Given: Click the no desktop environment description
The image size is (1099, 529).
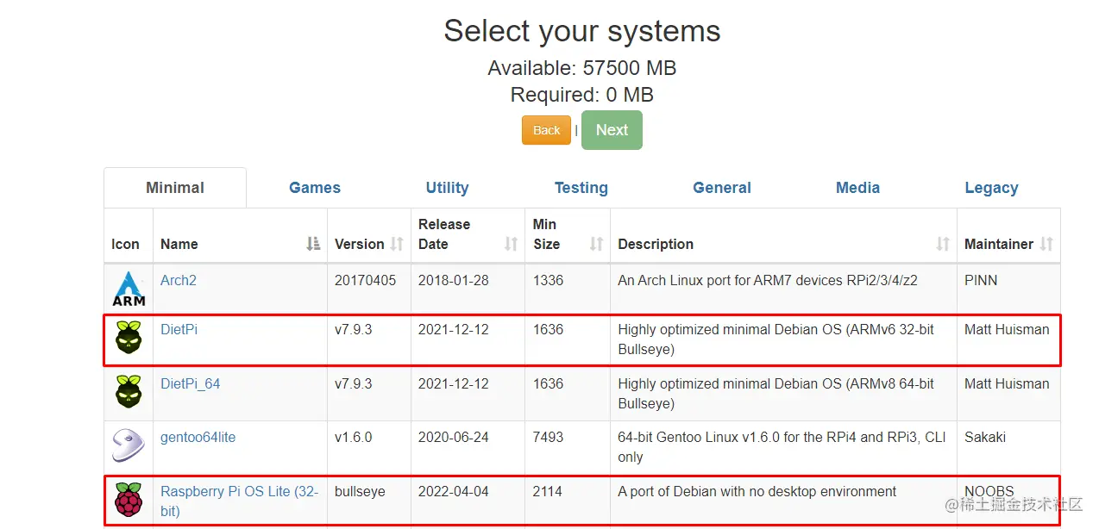Looking at the screenshot, I should (x=757, y=491).
